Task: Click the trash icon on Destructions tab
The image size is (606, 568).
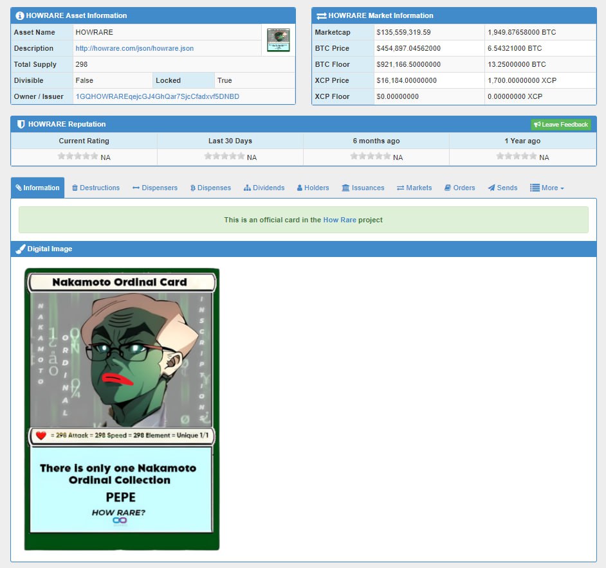Action: tap(75, 188)
